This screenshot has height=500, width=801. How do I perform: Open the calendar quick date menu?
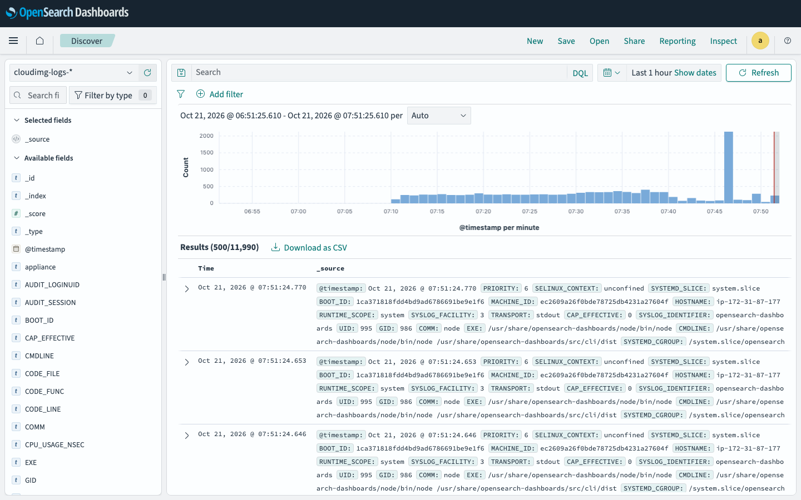612,73
